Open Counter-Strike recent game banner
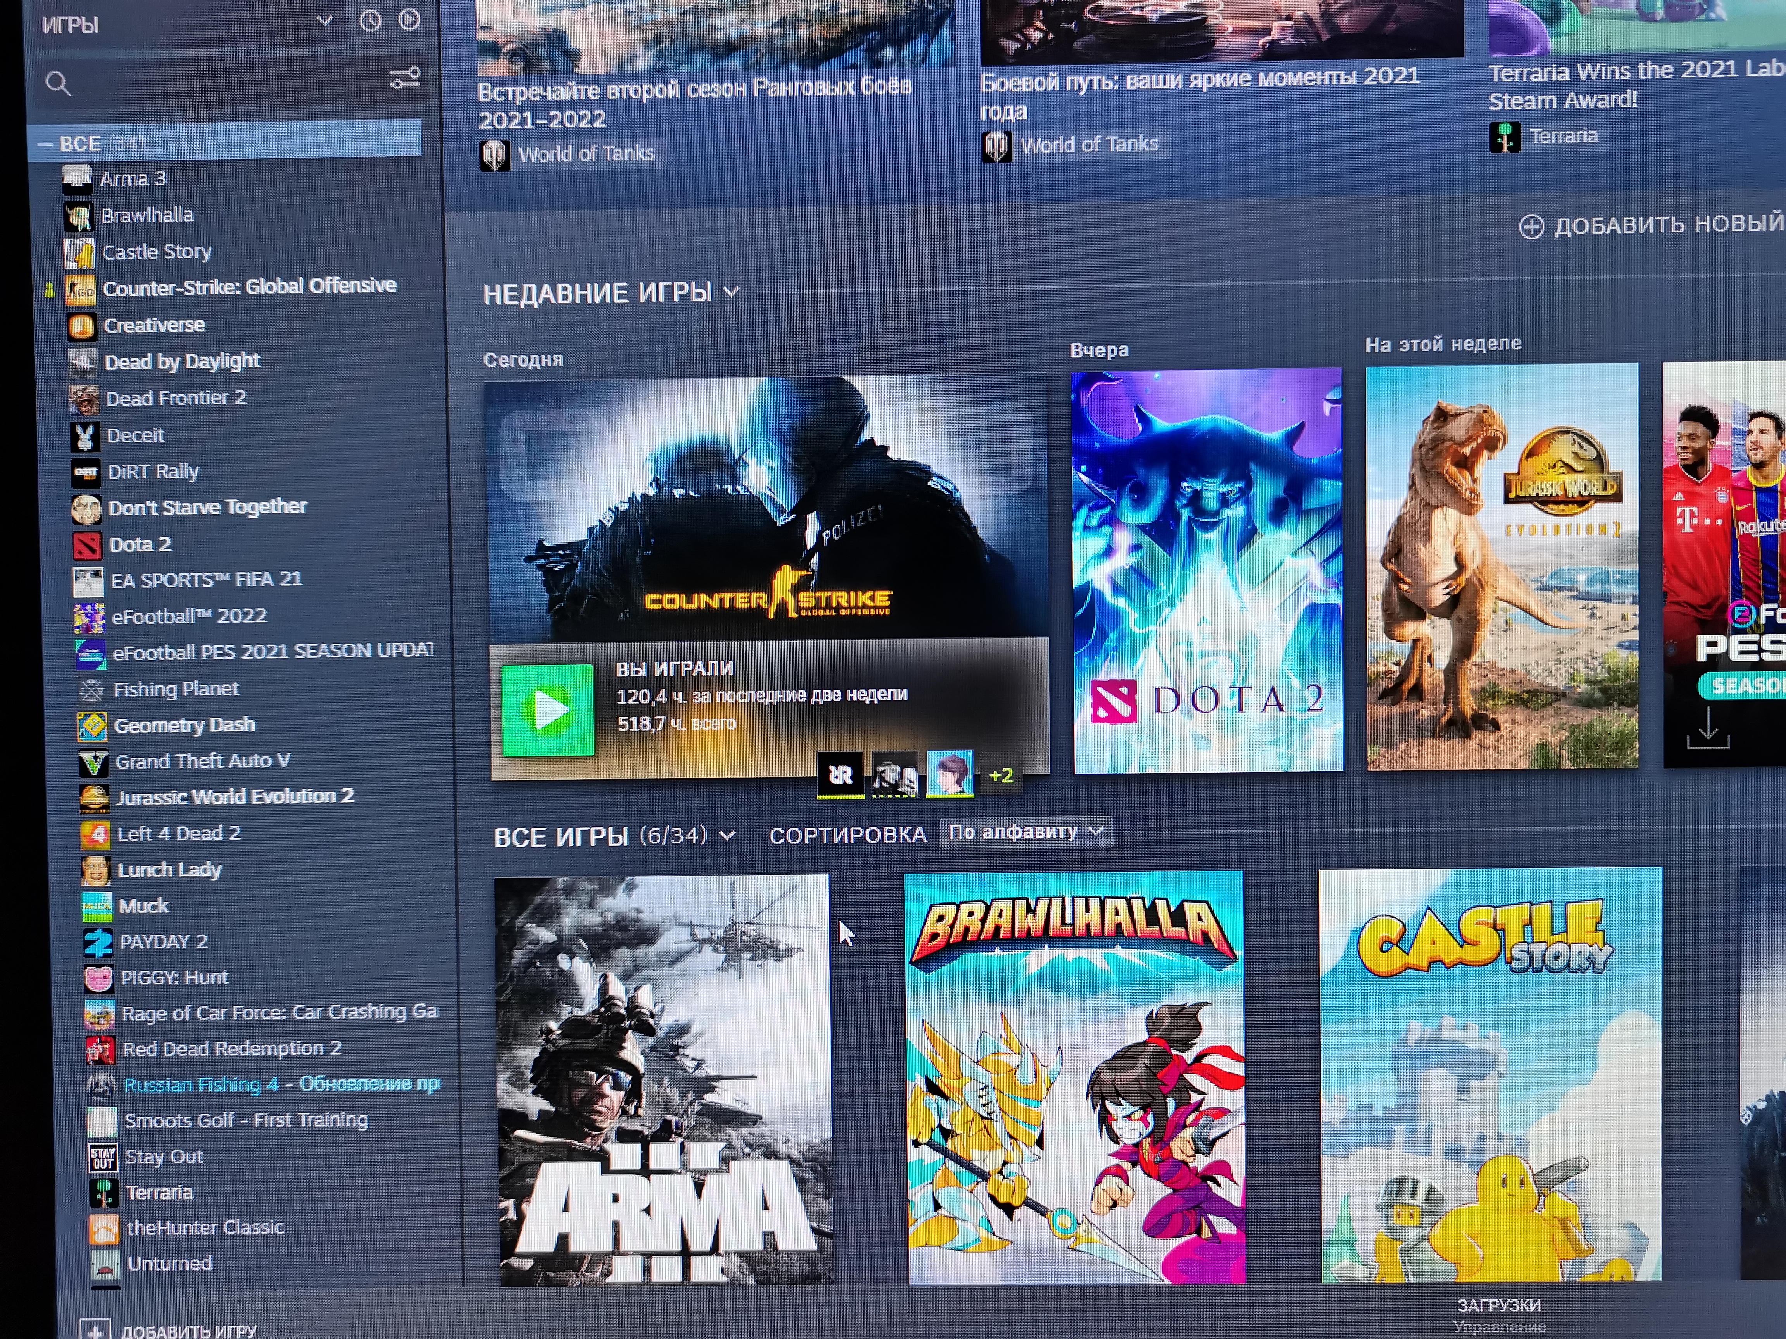The image size is (1786, 1339). [x=767, y=508]
